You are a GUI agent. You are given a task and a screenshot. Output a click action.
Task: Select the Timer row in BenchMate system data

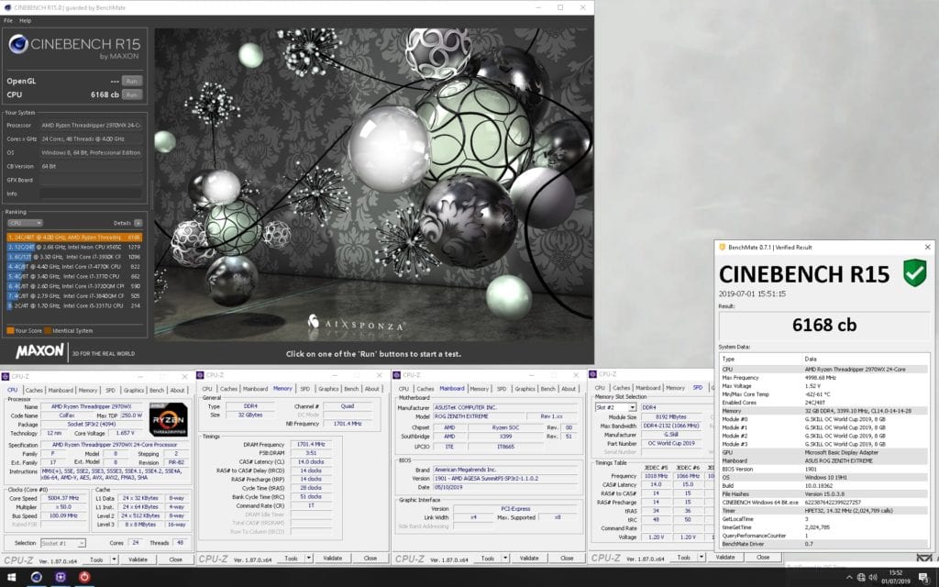coord(826,510)
